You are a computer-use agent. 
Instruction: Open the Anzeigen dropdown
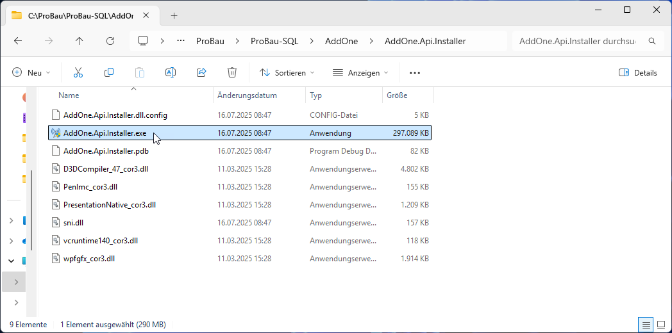click(361, 73)
